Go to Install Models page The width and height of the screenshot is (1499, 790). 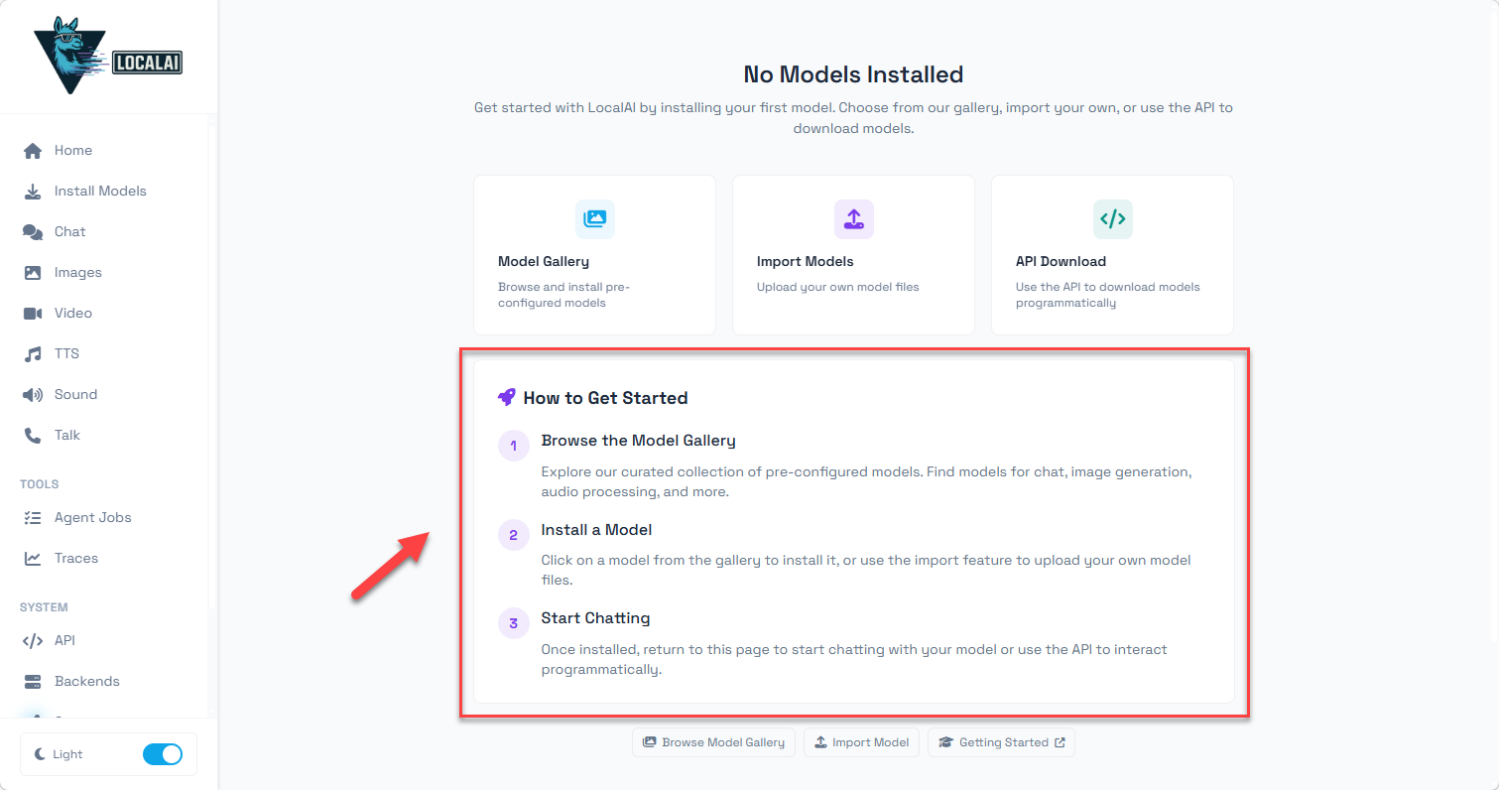click(x=99, y=192)
